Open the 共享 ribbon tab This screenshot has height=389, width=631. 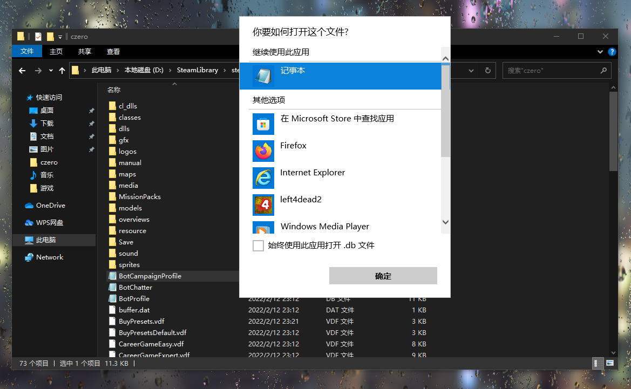[x=85, y=51]
